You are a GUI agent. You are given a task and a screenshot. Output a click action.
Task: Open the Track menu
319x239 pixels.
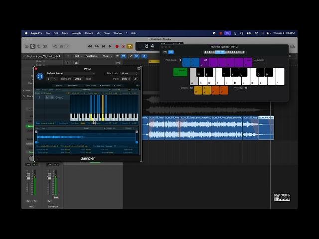[65, 33]
